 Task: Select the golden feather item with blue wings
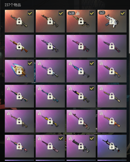coord(19,71)
